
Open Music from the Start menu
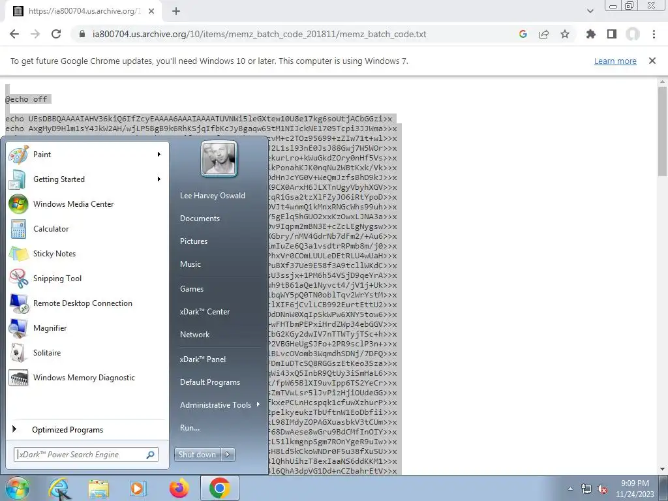point(190,264)
